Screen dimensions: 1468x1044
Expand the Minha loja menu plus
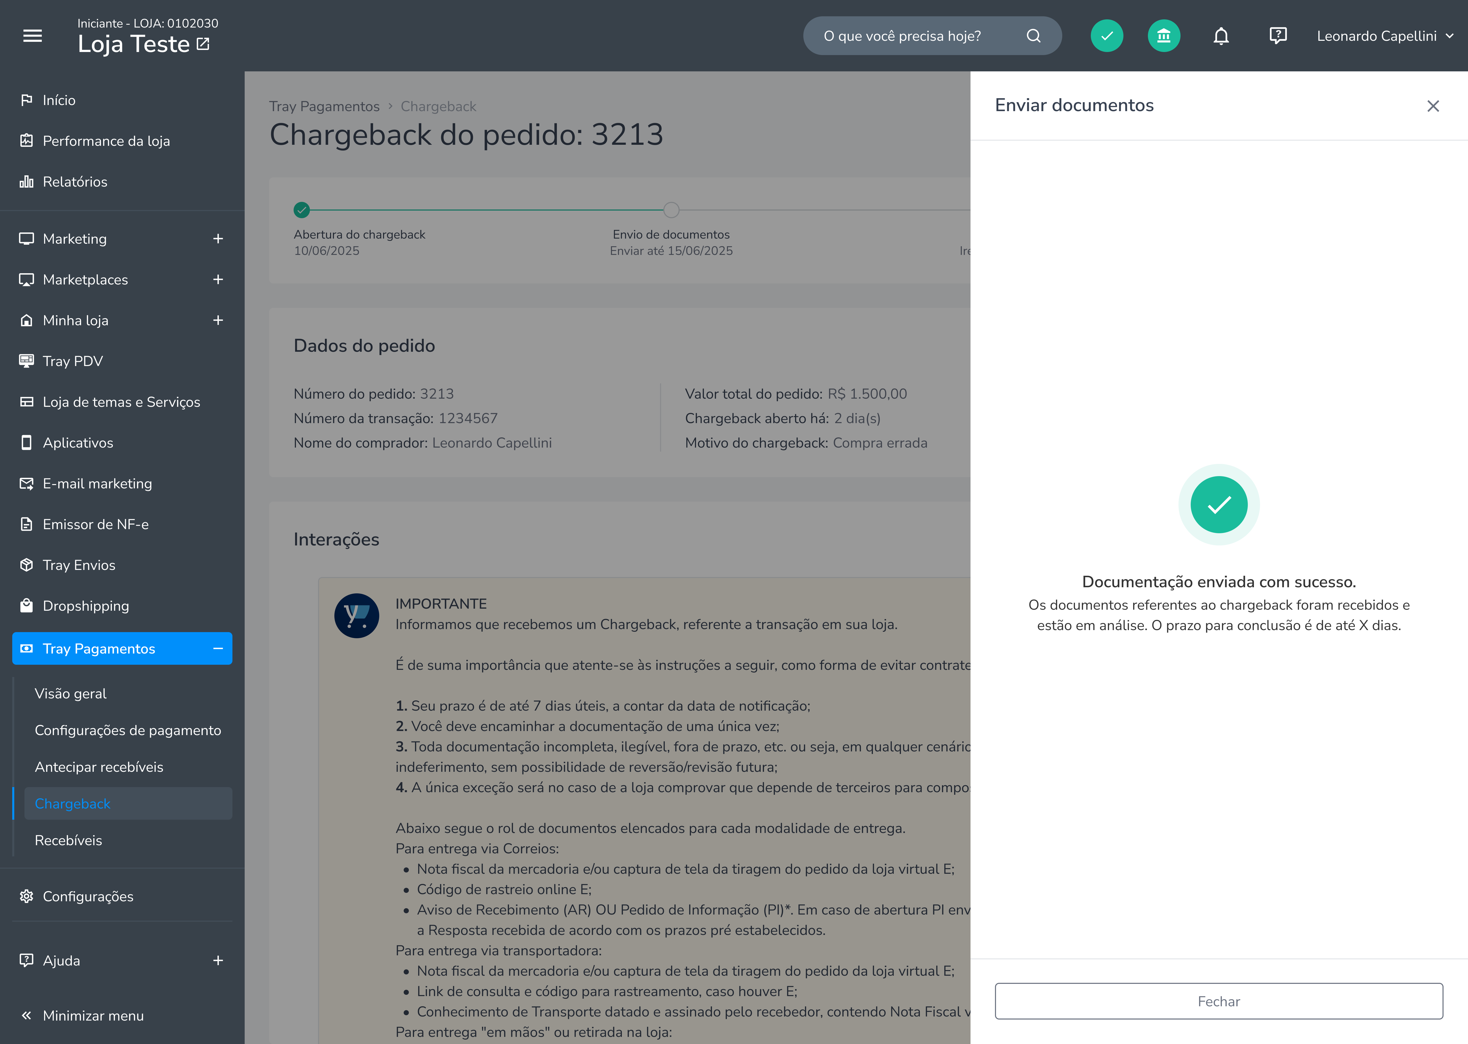point(218,320)
